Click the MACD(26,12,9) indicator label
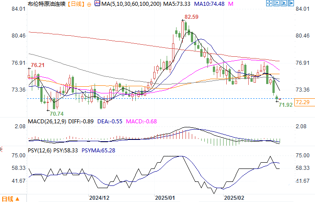Screen dimensions: 315x202 tap(47, 122)
